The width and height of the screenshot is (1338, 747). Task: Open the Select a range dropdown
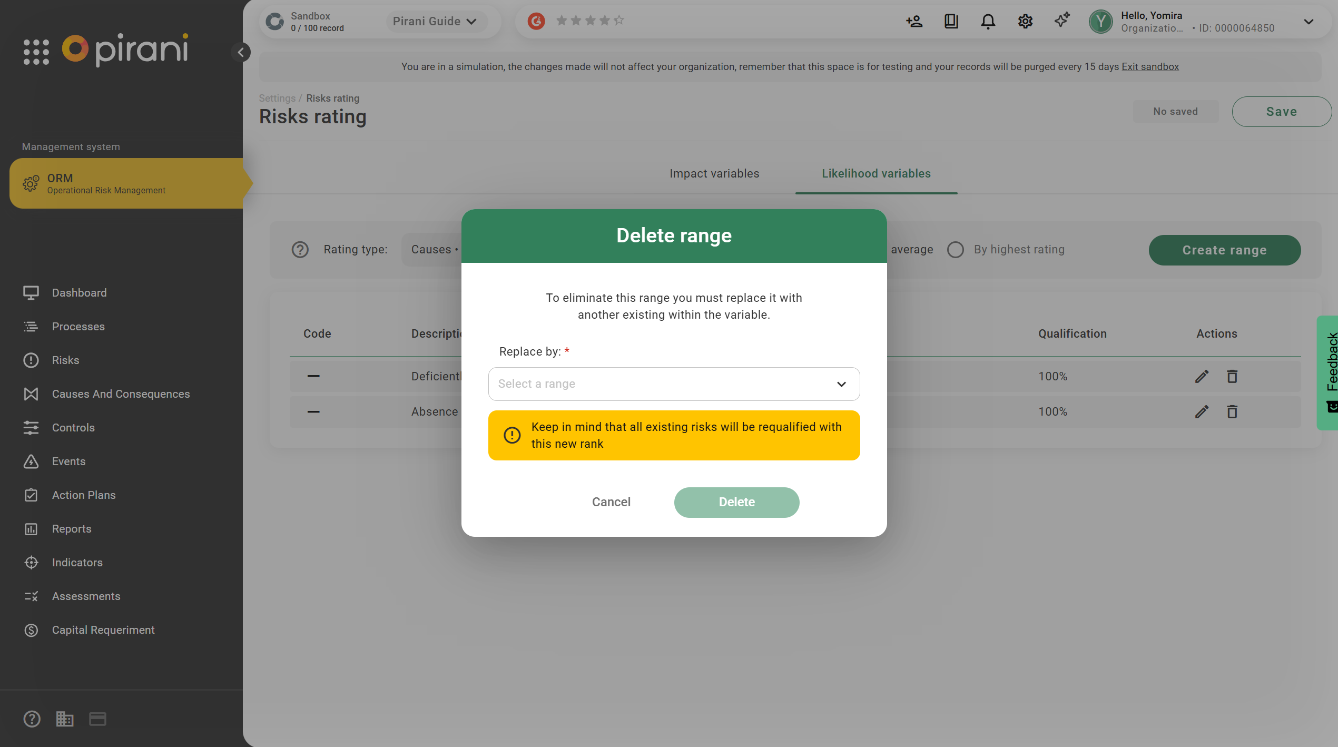[674, 384]
